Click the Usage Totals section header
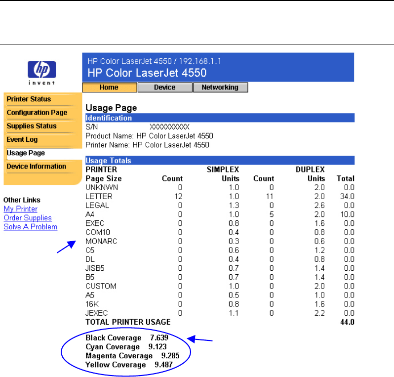The height and width of the screenshot is (377, 394). [220, 160]
